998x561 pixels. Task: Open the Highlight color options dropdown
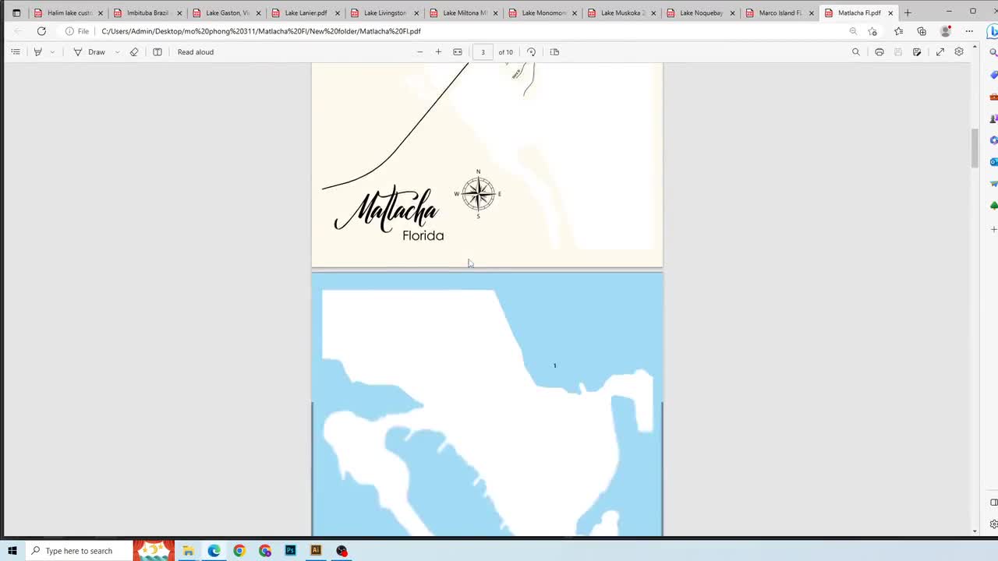coord(52,51)
